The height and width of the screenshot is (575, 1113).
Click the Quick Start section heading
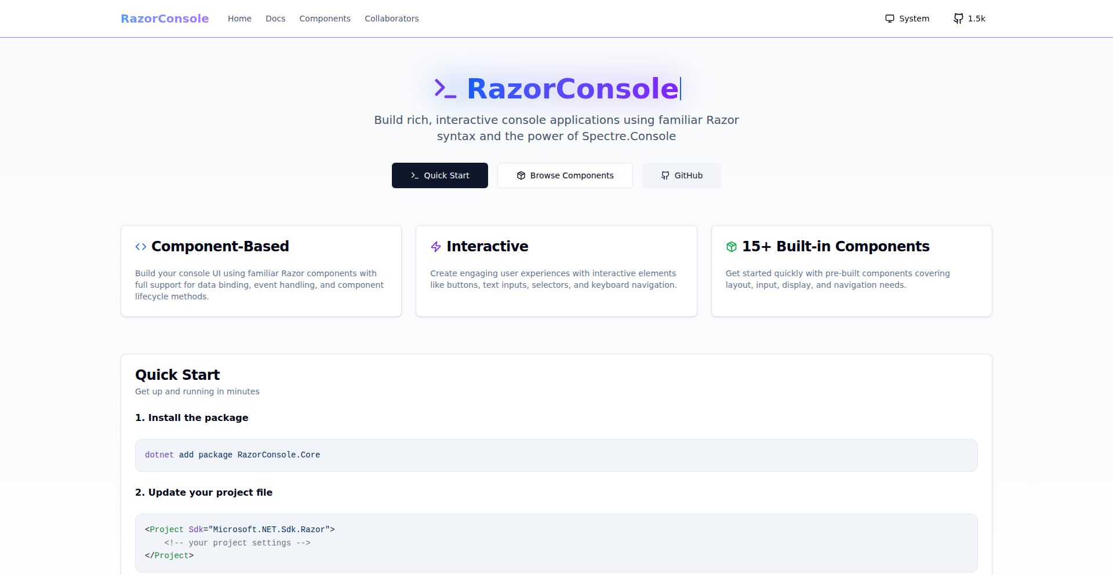[x=177, y=375]
